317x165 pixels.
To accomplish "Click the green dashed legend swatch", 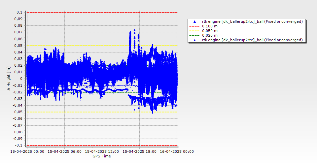I will pyautogui.click(x=194, y=36).
